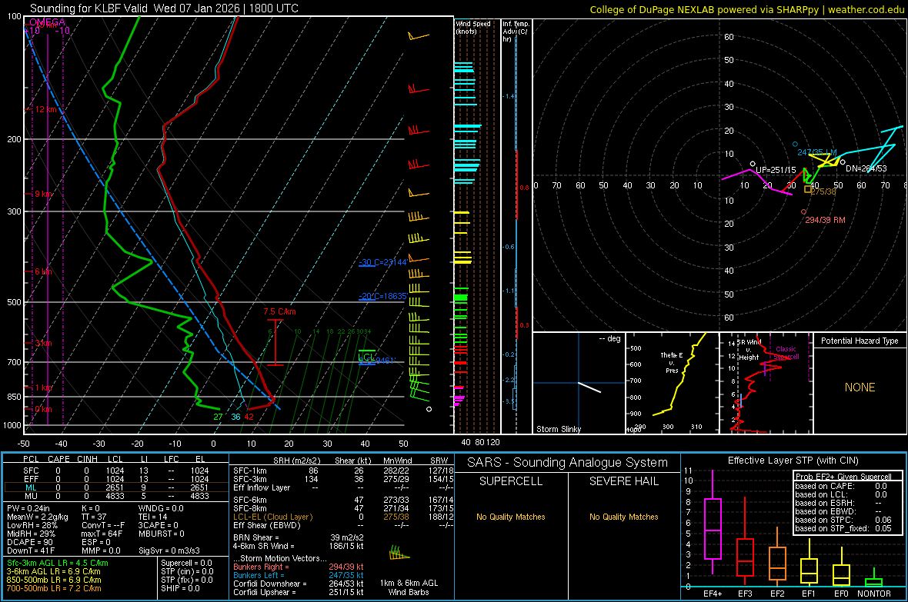
Task: Click the Inf. Temp. Adv. panel header
Action: point(515,32)
